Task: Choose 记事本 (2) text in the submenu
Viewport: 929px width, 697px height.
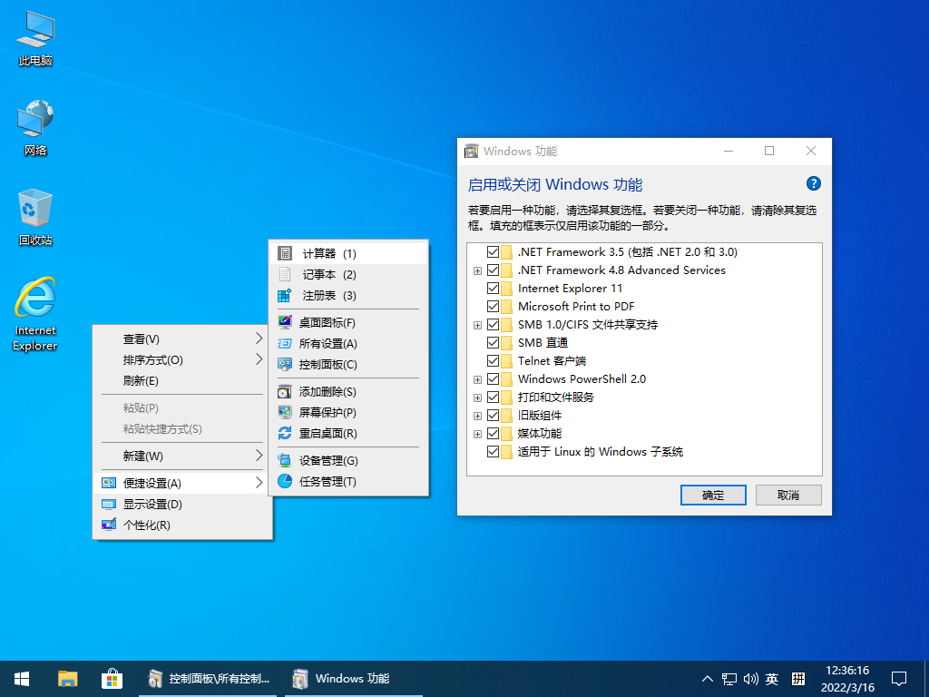Action: click(329, 274)
